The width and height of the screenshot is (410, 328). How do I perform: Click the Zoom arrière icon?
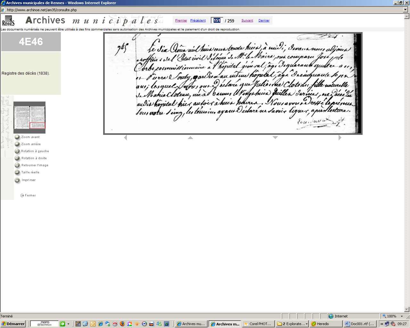17,144
